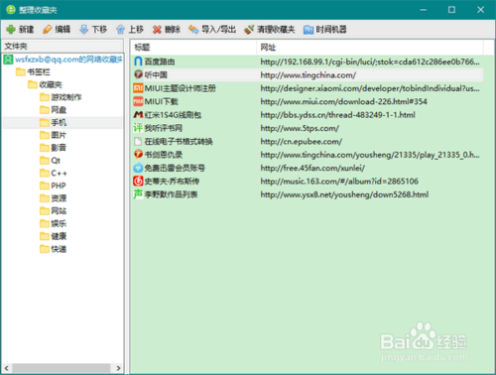
Task: Click the 网址 column header
Action: (370, 48)
